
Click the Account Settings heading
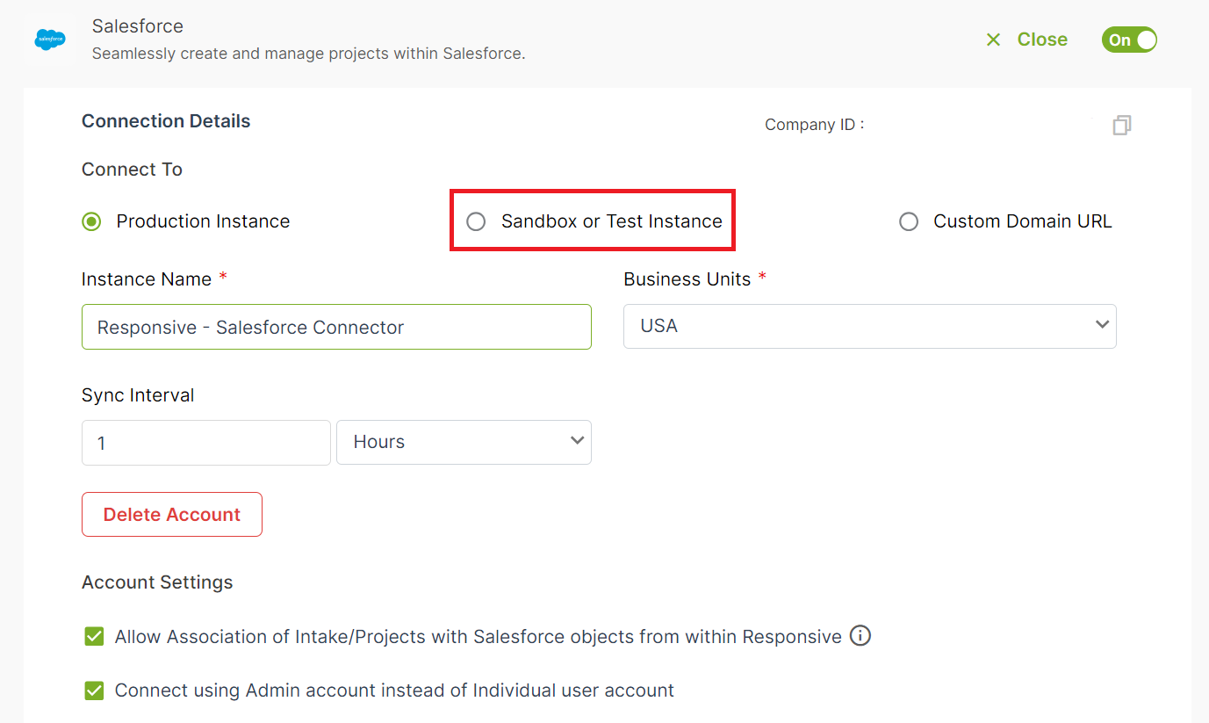point(157,582)
